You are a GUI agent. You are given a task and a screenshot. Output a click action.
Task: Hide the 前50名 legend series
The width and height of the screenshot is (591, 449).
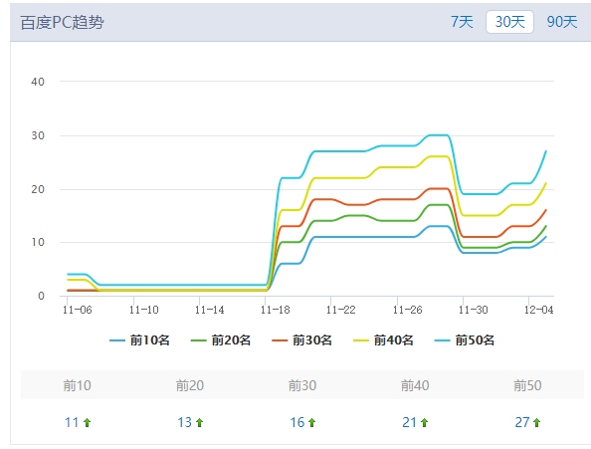[x=465, y=340]
